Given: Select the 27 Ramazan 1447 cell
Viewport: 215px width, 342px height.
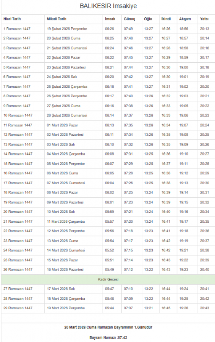Looking at the screenshot, I should click(x=18, y=289).
